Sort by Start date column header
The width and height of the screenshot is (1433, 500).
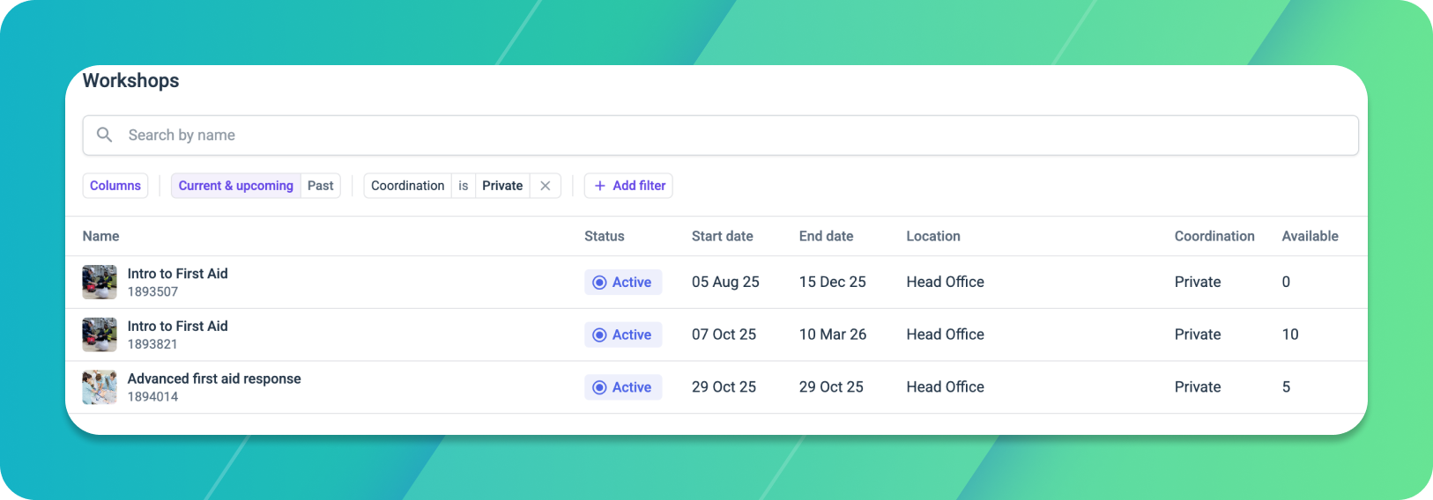(723, 236)
